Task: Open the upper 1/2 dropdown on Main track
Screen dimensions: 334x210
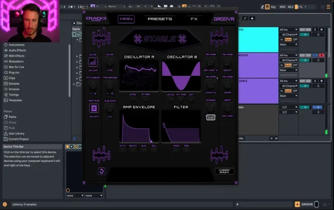Action: pyautogui.click(x=288, y=107)
